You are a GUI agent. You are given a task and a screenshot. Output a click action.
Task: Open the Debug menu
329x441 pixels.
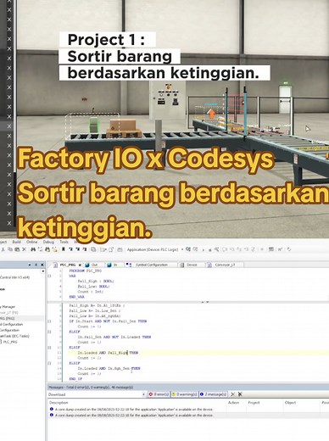[48, 242]
